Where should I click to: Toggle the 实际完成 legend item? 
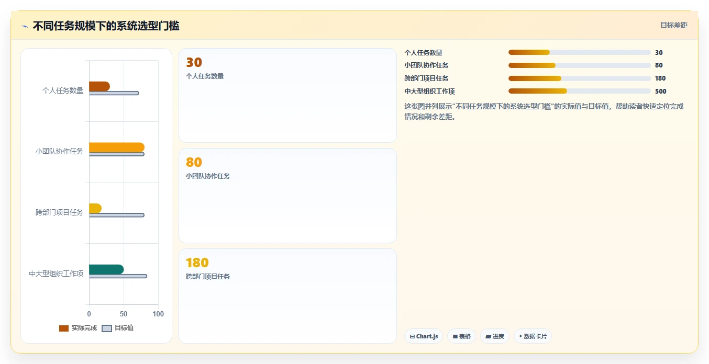pos(78,328)
